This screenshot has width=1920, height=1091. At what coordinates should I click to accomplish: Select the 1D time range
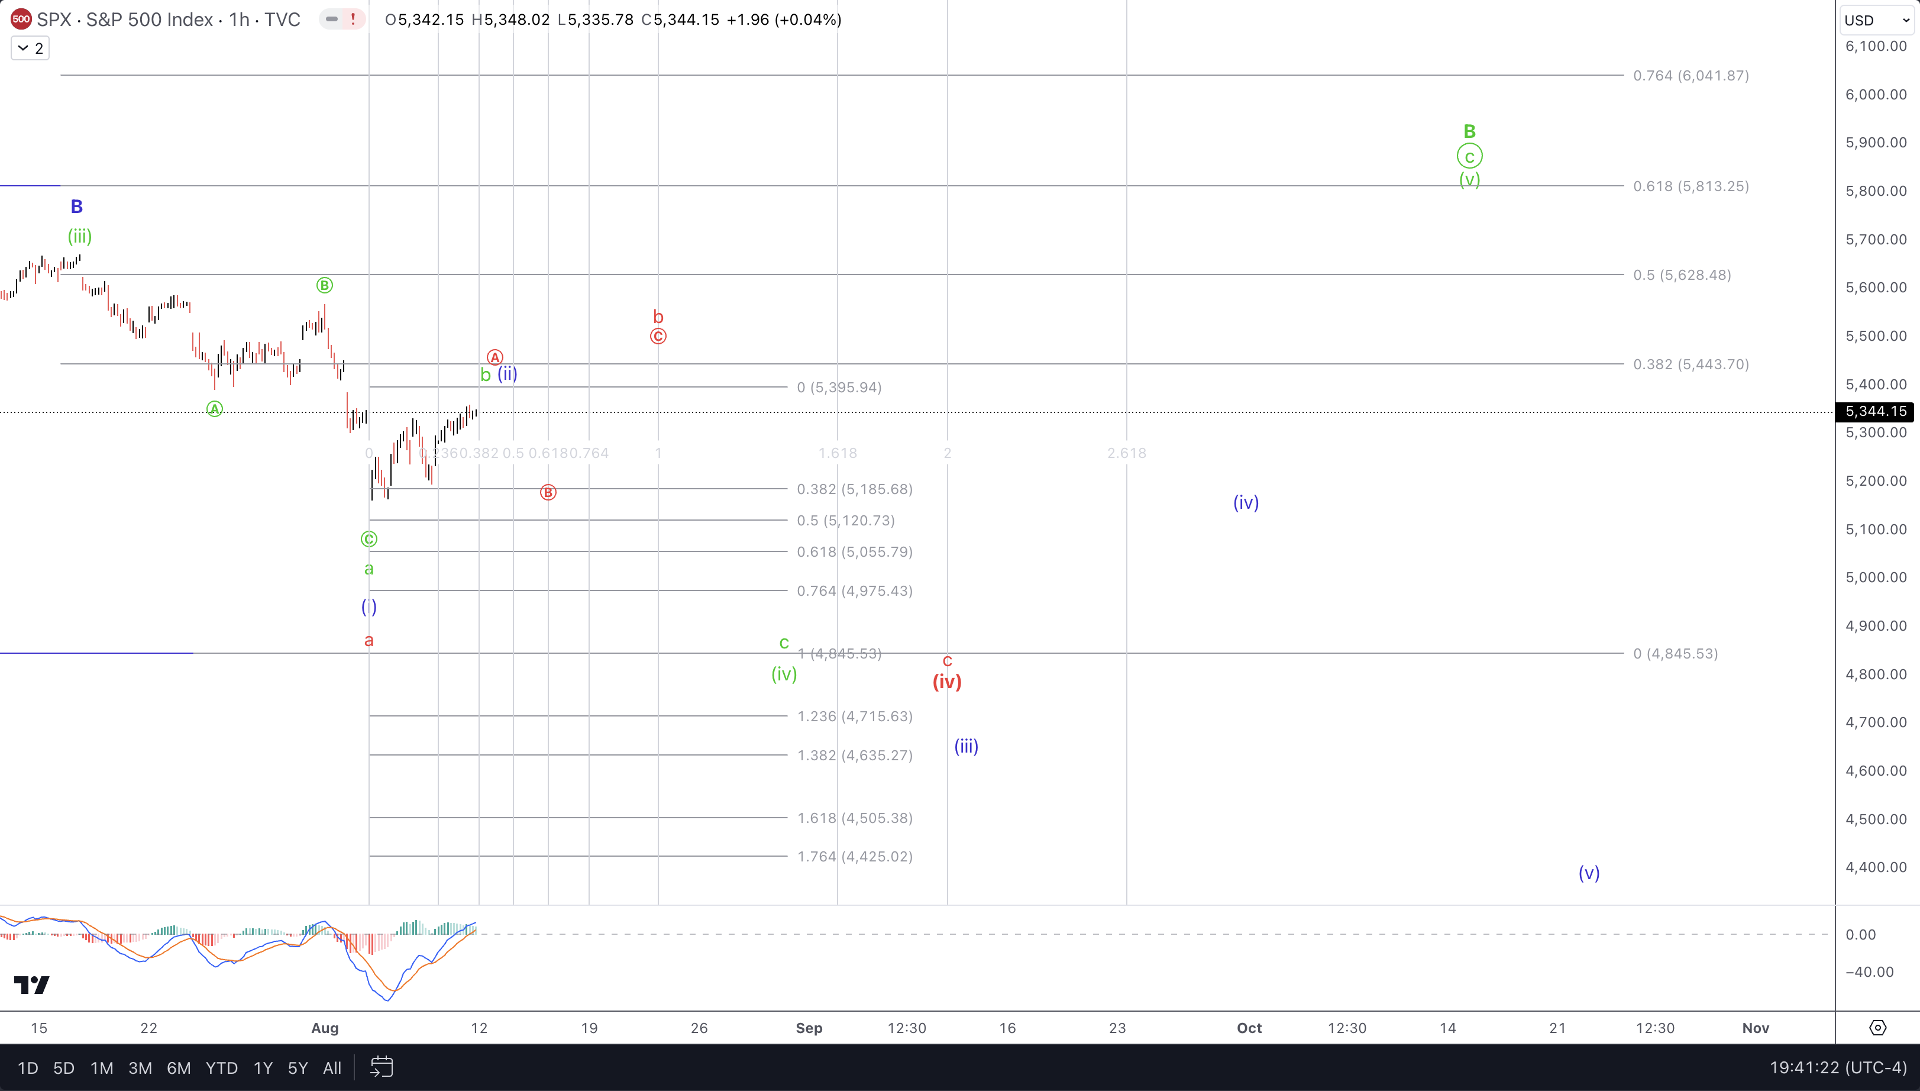click(x=28, y=1068)
